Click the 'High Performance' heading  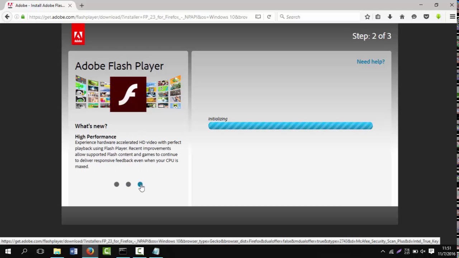pos(96,137)
